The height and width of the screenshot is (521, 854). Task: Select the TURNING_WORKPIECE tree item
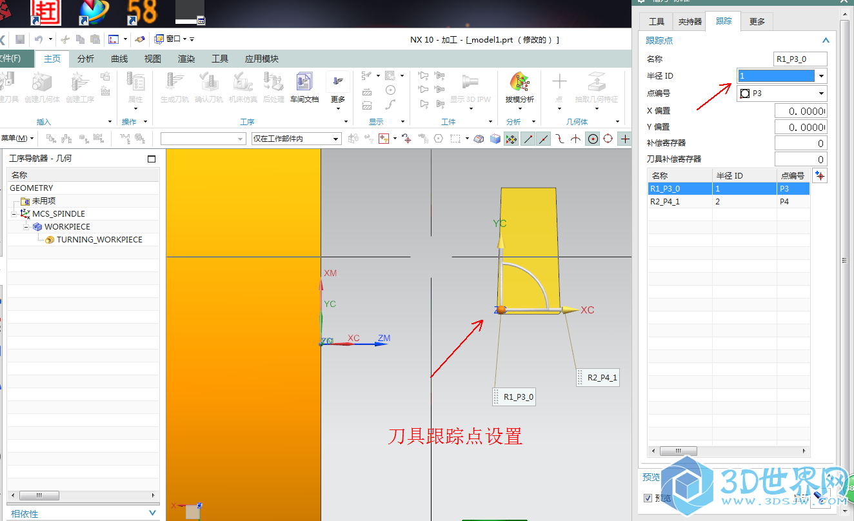(x=99, y=239)
